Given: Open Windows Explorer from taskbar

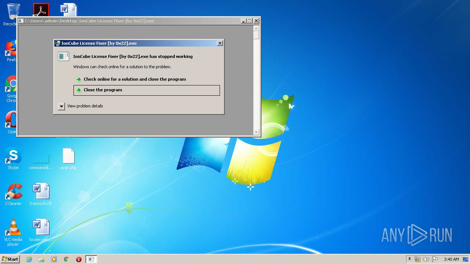Looking at the screenshot, I should pos(41,259).
